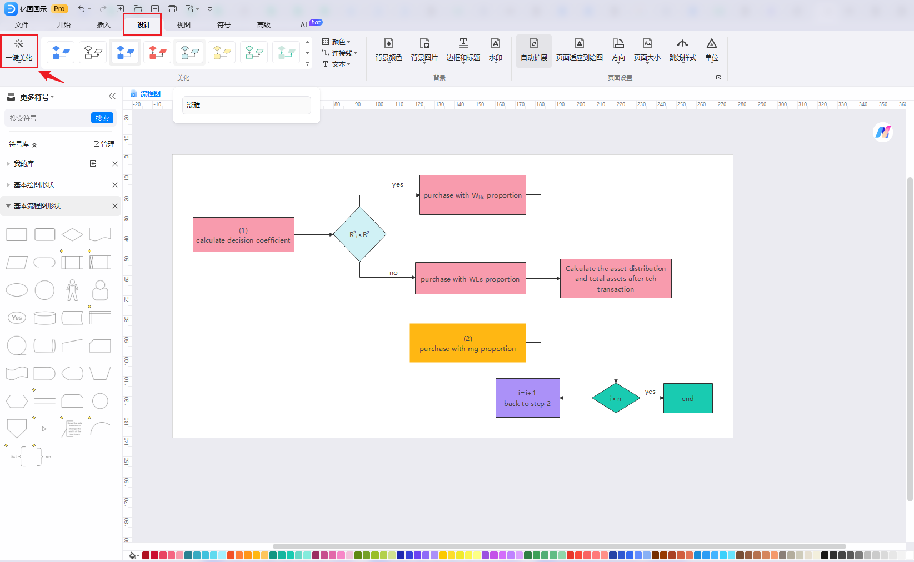The height and width of the screenshot is (562, 914).
Task: Collapse the symbol library panel
Action: 112,96
